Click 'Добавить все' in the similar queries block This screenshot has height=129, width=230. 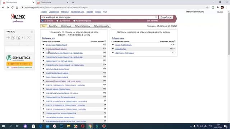(118, 38)
